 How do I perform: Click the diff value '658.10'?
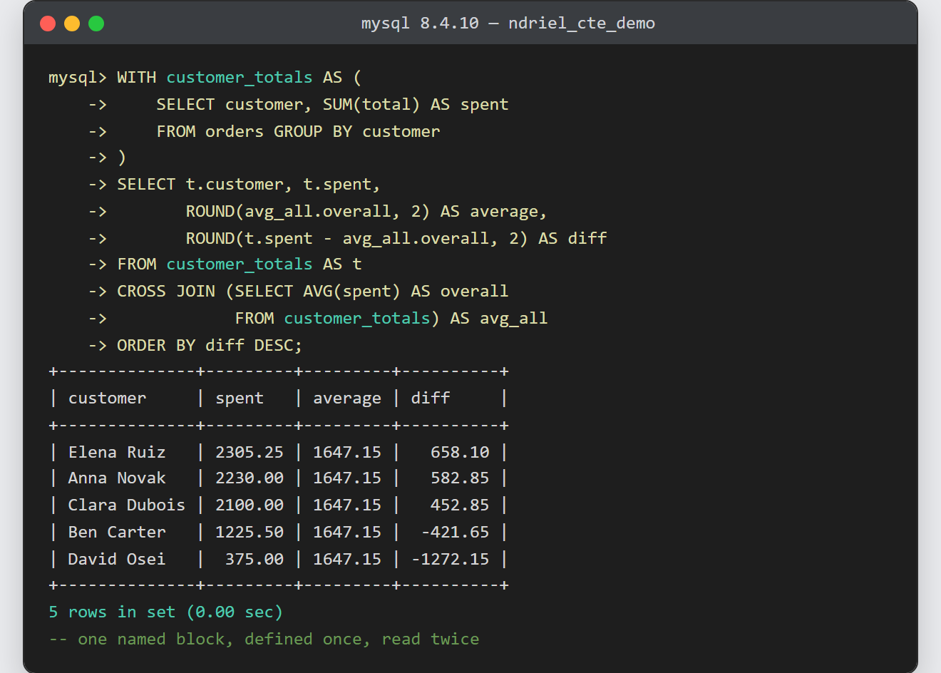[x=460, y=452]
